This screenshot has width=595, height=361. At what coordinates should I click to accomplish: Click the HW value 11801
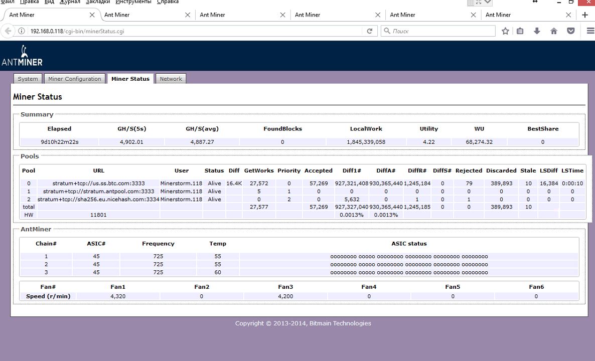tap(98, 215)
